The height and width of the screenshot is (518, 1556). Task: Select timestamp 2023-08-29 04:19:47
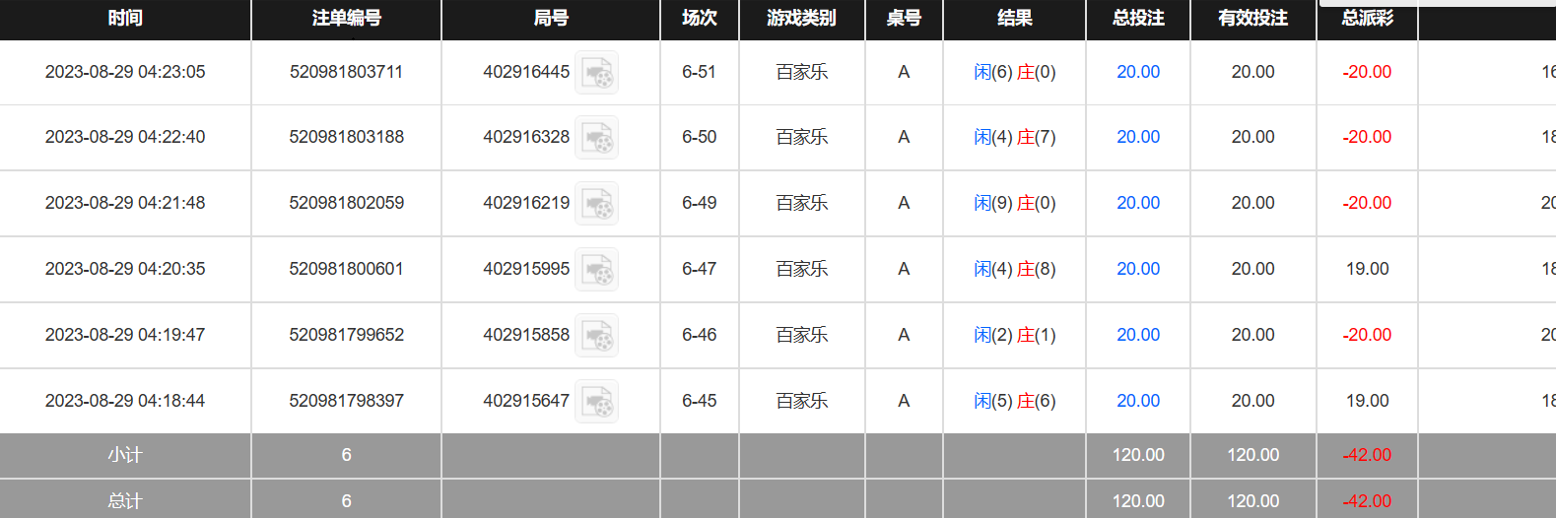(125, 335)
